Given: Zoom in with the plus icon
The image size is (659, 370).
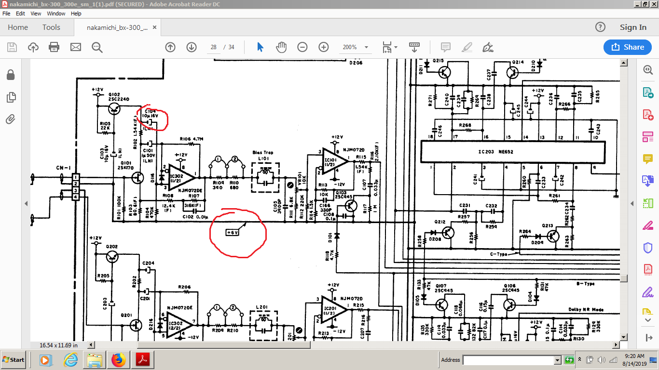Looking at the screenshot, I should [324, 47].
